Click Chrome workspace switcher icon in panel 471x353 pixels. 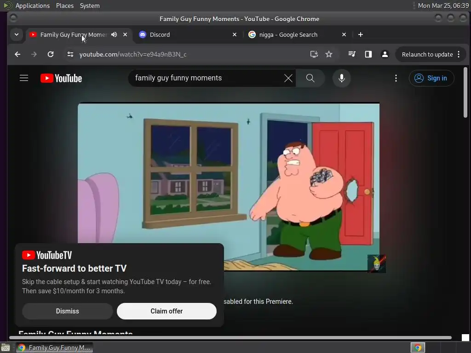418,347
